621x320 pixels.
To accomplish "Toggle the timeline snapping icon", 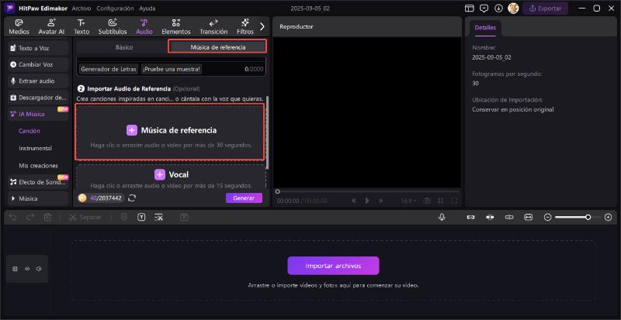I will tap(491, 217).
